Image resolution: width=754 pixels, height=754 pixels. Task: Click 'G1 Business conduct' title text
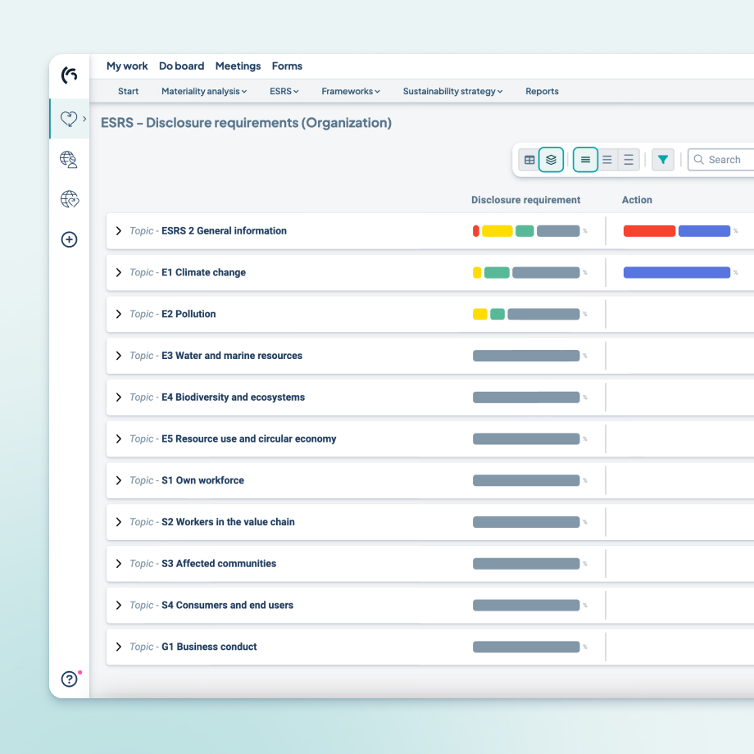click(209, 647)
